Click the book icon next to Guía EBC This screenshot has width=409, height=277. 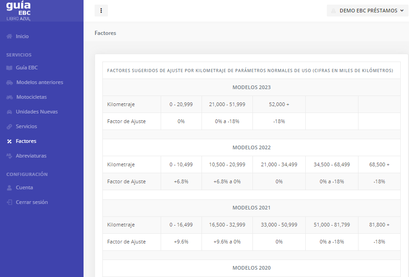point(9,68)
